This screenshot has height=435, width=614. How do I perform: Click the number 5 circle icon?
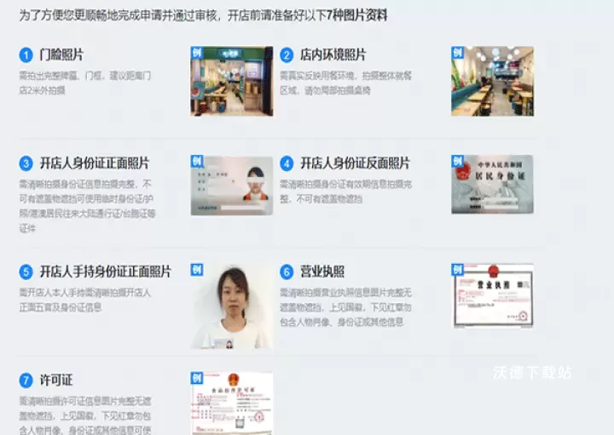[26, 272]
